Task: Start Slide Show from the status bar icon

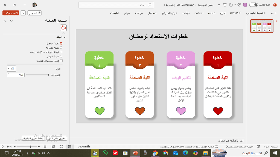Action: click(x=45, y=146)
